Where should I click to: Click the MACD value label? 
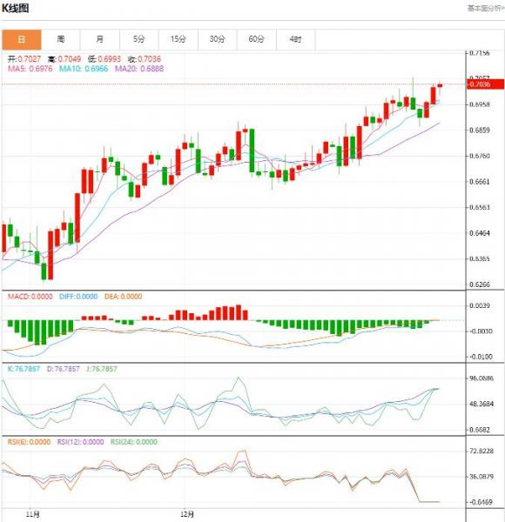pos(30,297)
